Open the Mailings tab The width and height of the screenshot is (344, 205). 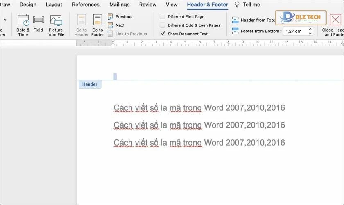pyautogui.click(x=119, y=5)
